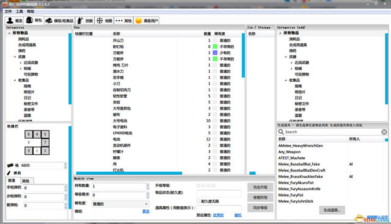Expand 枪械 in the left Categories tree
This screenshot has width=391, height=224.
20,68
